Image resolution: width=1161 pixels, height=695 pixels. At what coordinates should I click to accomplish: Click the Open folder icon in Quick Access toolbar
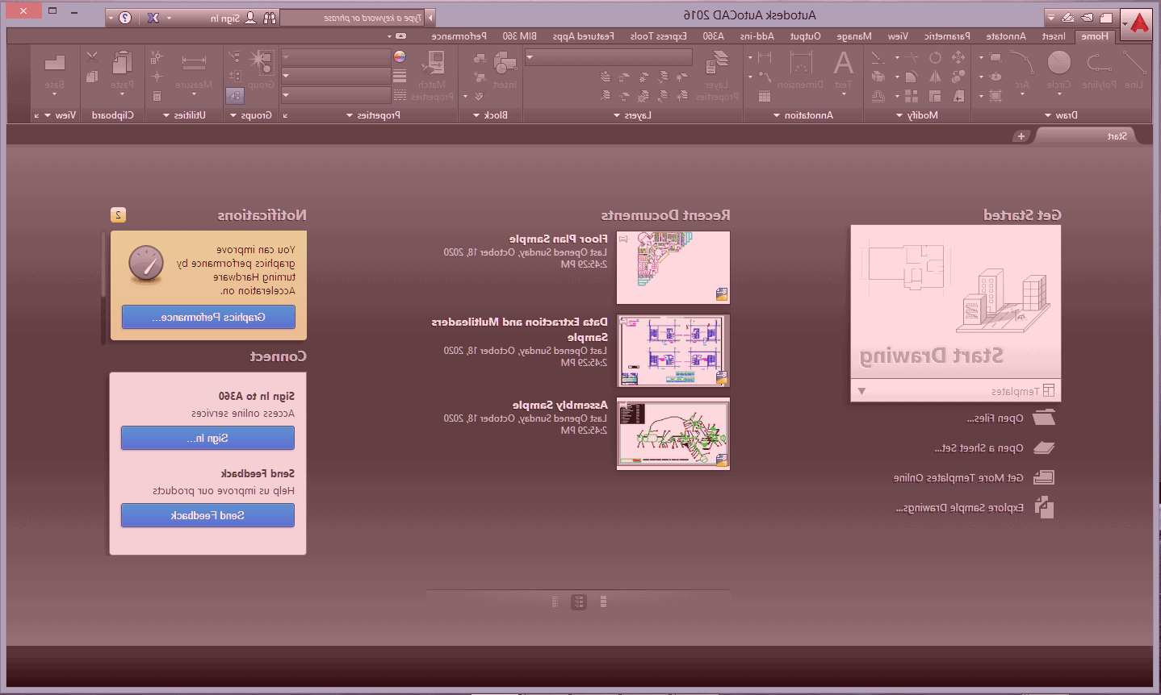click(x=1087, y=17)
